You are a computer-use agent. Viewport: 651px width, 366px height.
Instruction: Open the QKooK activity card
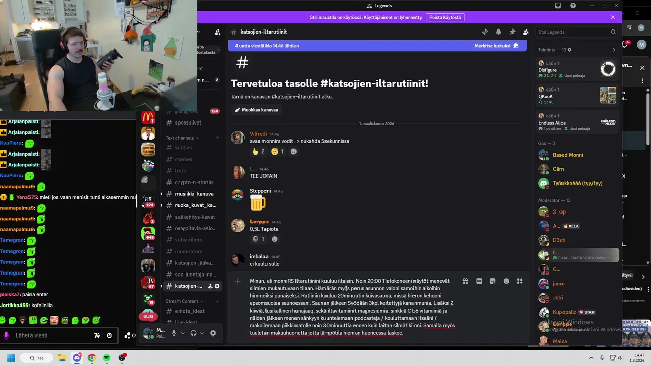577,96
